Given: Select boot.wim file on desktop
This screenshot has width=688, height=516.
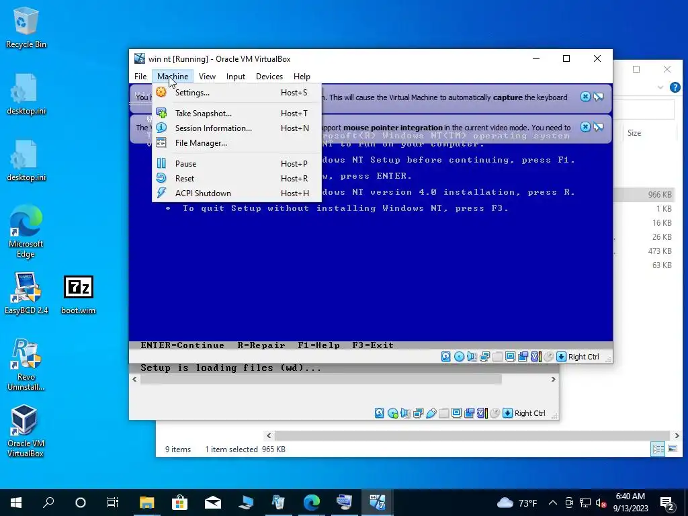Looking at the screenshot, I should click(78, 295).
